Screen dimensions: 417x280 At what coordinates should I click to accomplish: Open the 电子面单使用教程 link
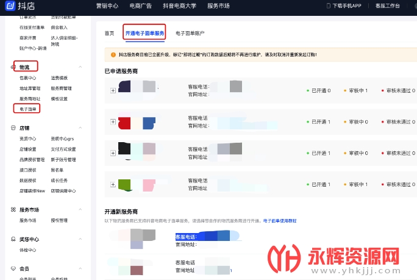tap(280, 221)
